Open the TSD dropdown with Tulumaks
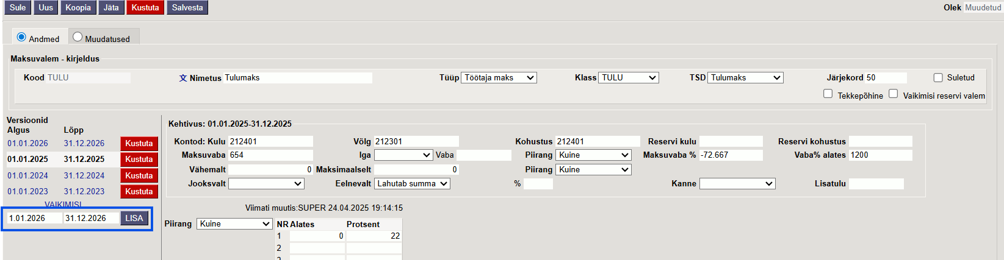The height and width of the screenshot is (260, 1004). coord(745,78)
